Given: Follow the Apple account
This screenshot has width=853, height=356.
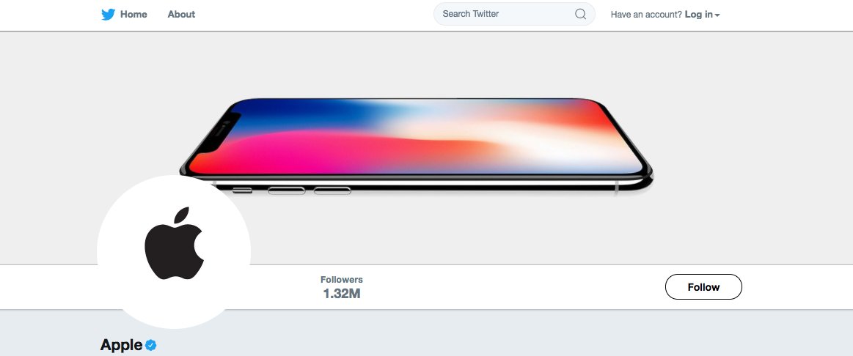Looking at the screenshot, I should 703,287.
